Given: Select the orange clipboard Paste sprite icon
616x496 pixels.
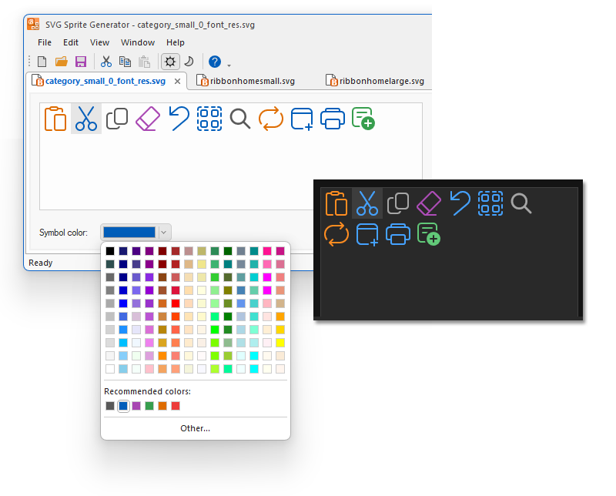Looking at the screenshot, I should coord(55,119).
